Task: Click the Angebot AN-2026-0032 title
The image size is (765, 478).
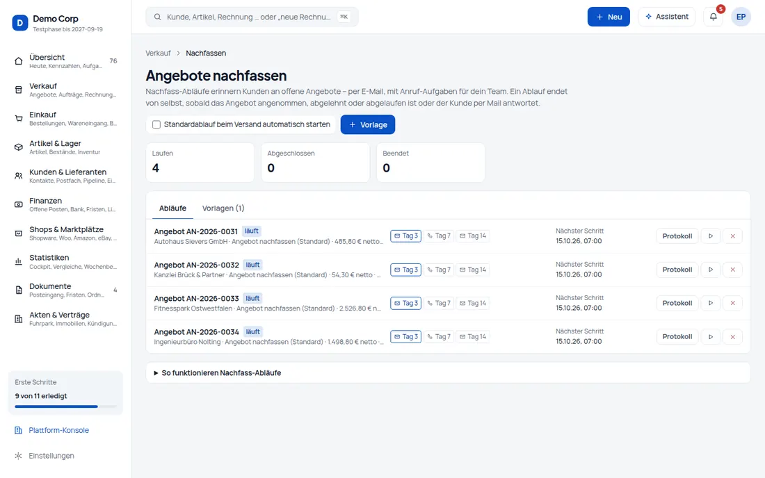Action: tap(197, 265)
